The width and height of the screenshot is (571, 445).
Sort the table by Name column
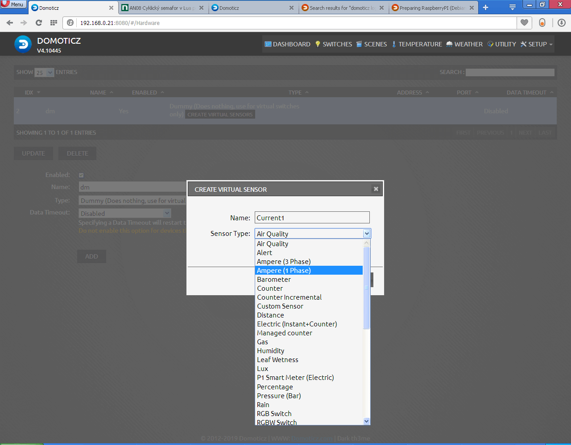(x=101, y=92)
